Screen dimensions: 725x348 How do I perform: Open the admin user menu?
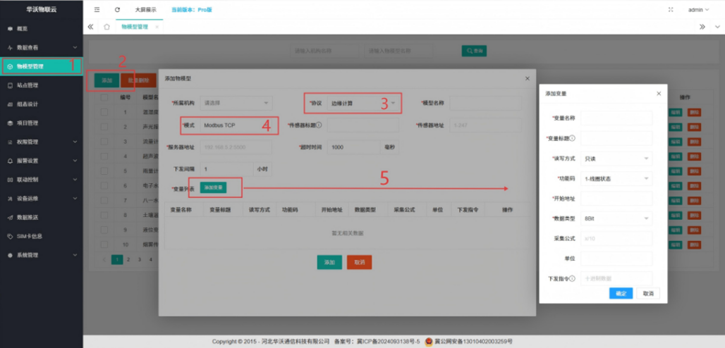coord(698,10)
